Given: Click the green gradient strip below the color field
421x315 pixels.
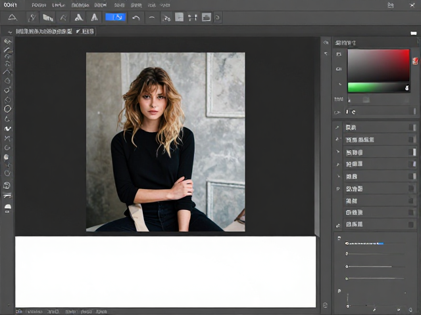Looking at the screenshot, I should tap(379, 87).
